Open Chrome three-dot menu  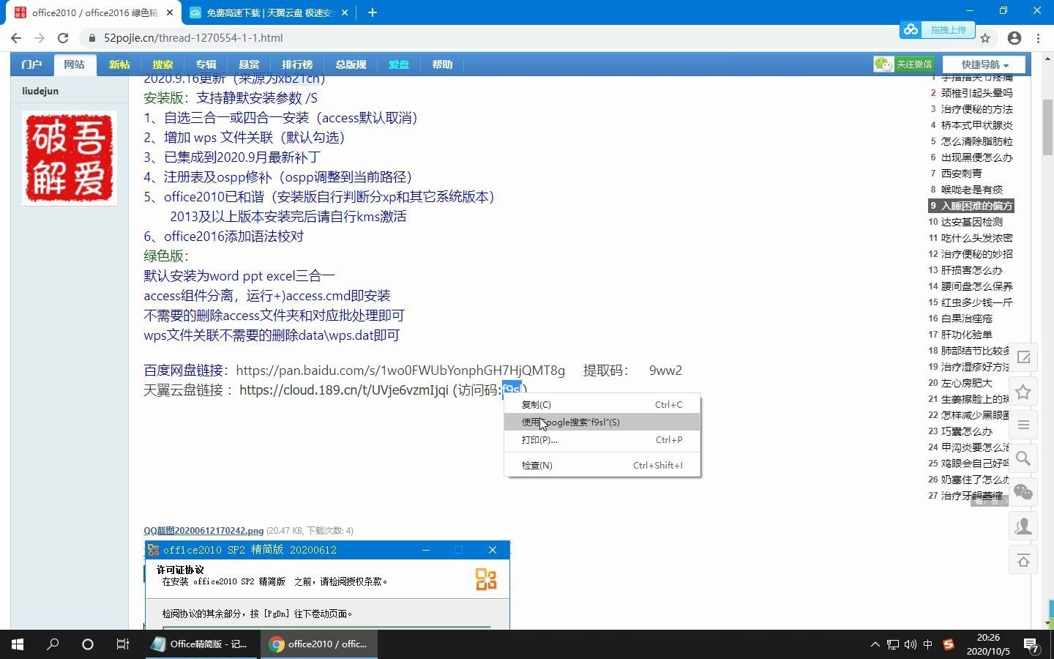pyautogui.click(x=1038, y=38)
